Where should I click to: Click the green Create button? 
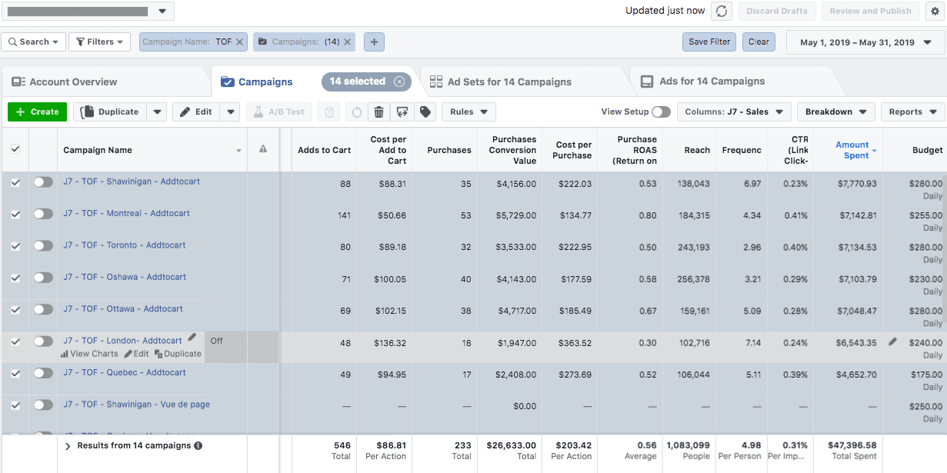tap(37, 112)
